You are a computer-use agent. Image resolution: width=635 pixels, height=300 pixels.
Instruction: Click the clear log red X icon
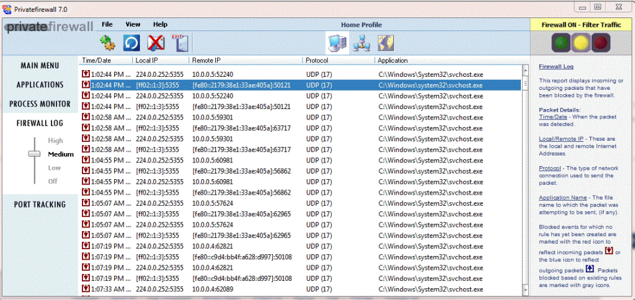[156, 43]
